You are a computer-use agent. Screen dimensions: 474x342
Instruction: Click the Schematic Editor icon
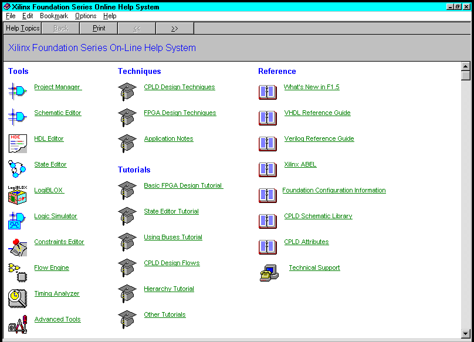click(18, 117)
